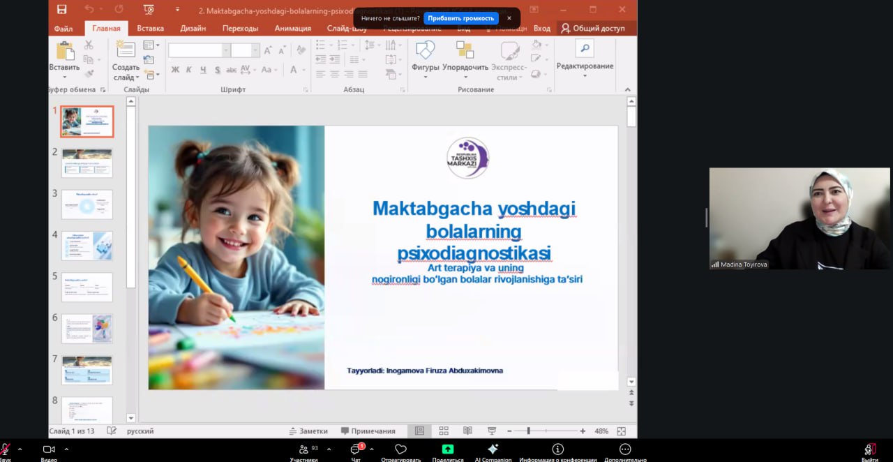
Task: Click the Share screen (Поделиться) icon
Action: tap(447, 449)
